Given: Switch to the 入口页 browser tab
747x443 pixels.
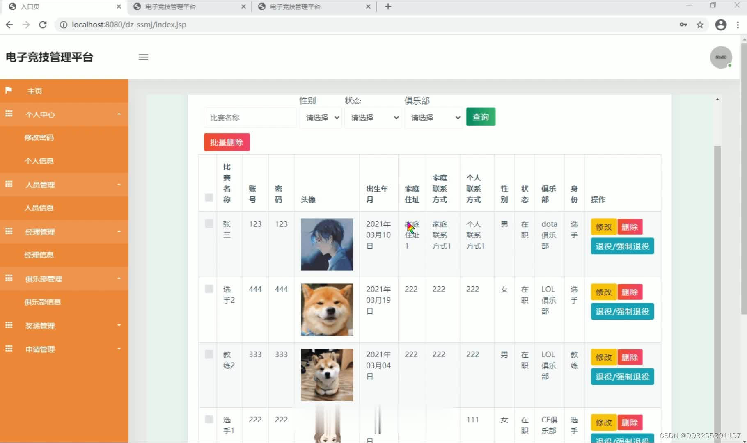Looking at the screenshot, I should click(64, 7).
